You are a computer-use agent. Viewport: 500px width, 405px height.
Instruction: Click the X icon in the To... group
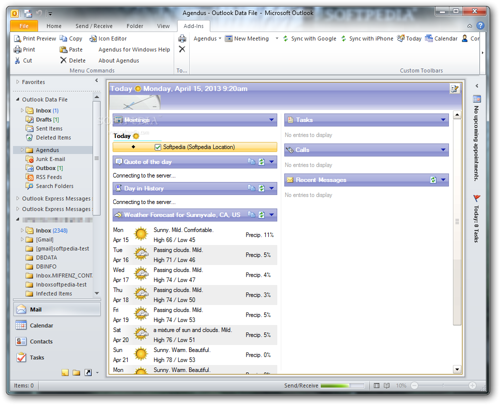tap(182, 49)
